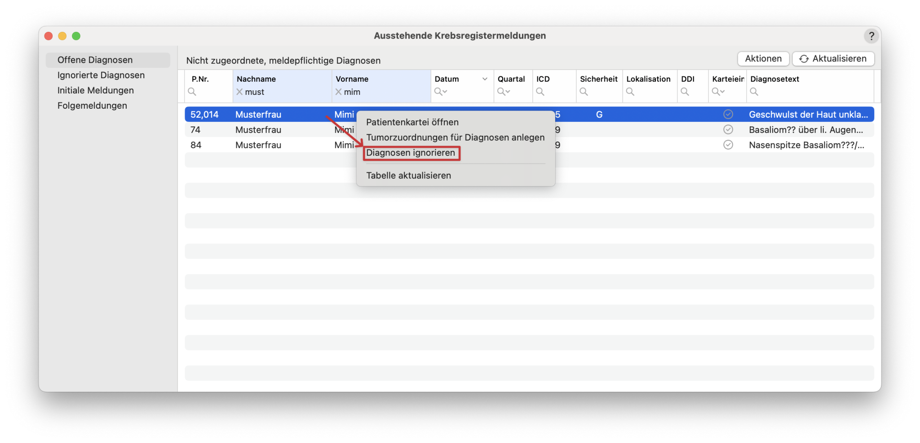
Task: Toggle the Karteieintrag checkmark on row 74
Action: click(728, 129)
